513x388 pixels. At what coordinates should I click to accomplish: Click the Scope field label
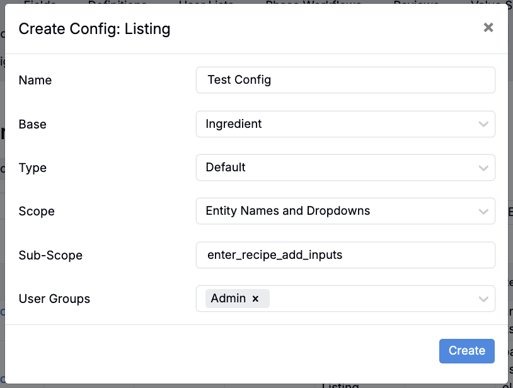click(37, 212)
